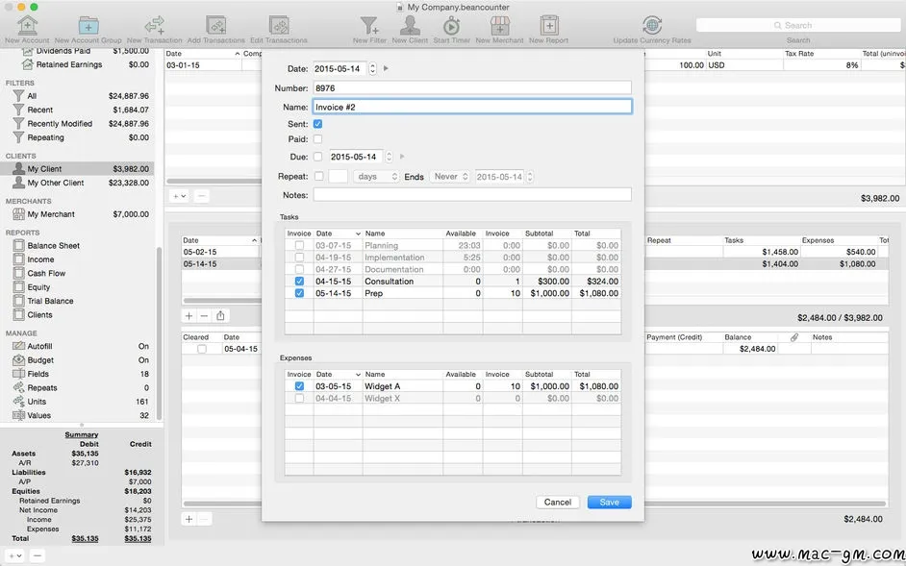Click the Start Timer toolbar icon
Viewport: 906px width, 566px height.
click(451, 25)
